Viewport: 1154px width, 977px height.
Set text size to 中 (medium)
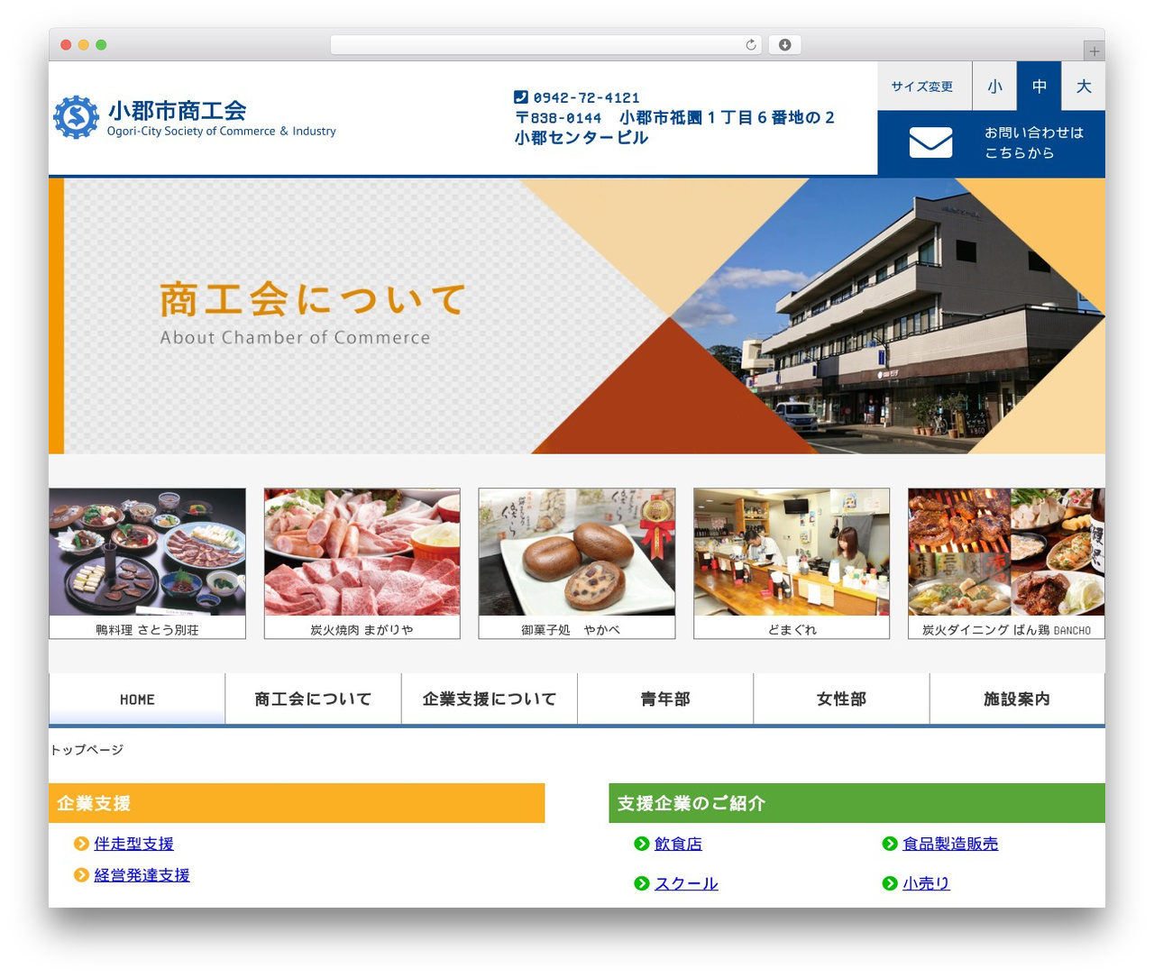[x=1040, y=87]
